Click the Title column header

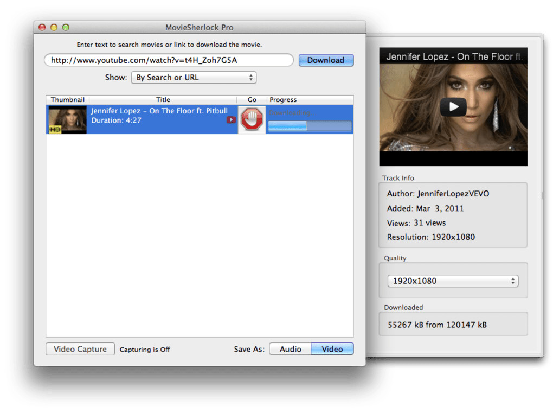point(163,99)
